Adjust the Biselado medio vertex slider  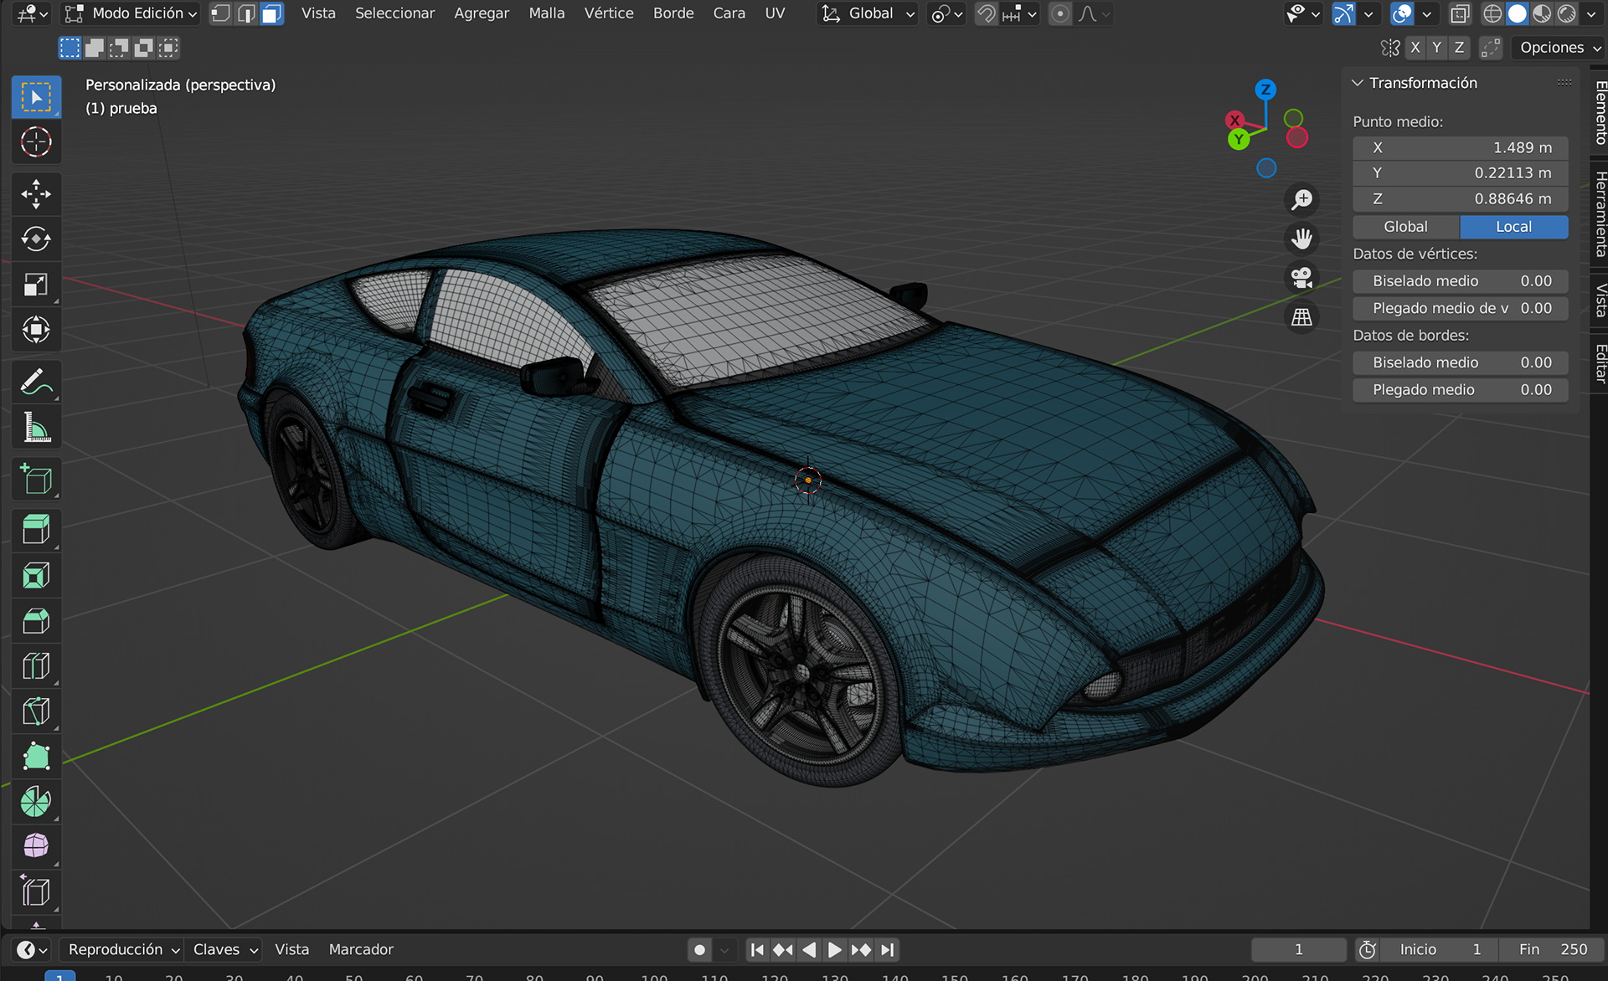(x=1460, y=281)
